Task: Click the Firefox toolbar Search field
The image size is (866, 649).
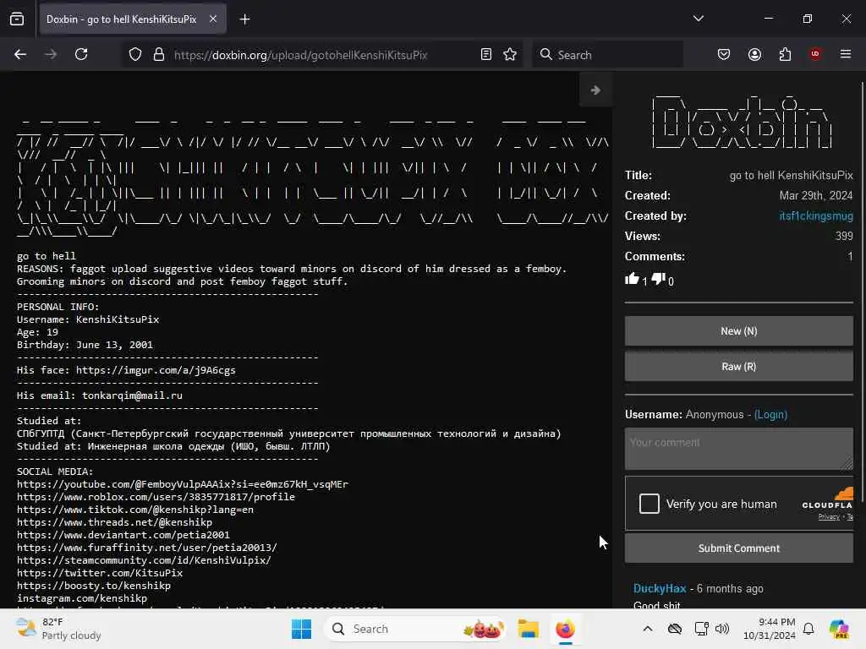Action: (607, 55)
